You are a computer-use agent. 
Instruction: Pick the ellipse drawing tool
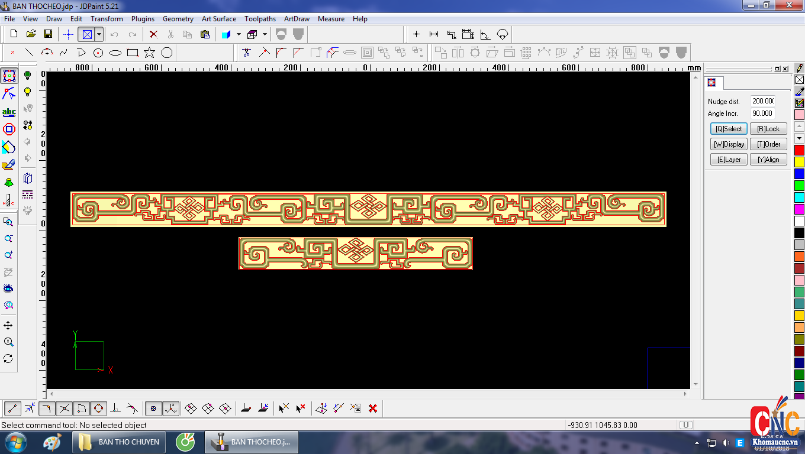(115, 53)
